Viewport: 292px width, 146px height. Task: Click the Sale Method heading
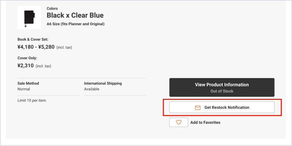tap(28, 83)
